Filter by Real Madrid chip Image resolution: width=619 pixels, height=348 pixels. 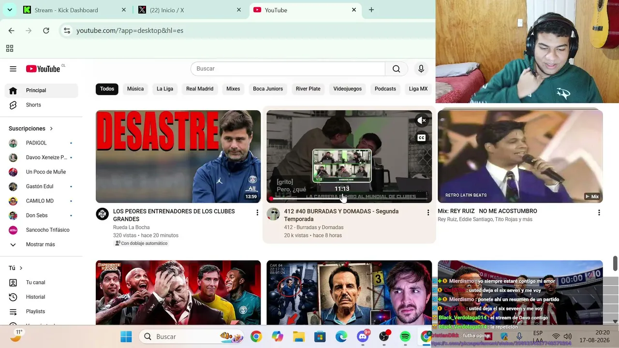[200, 89]
